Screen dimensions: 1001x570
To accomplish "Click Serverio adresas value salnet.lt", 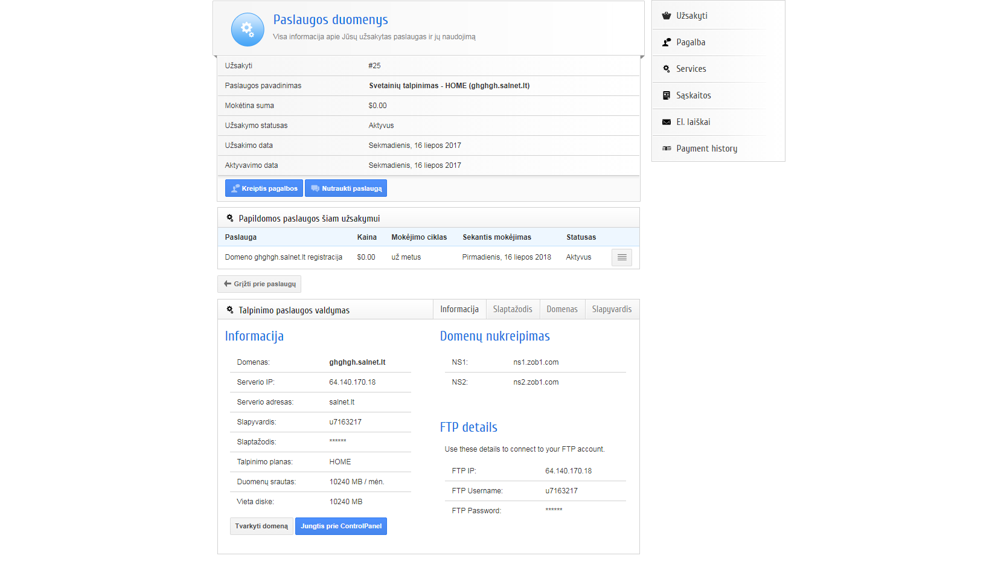I will click(342, 402).
